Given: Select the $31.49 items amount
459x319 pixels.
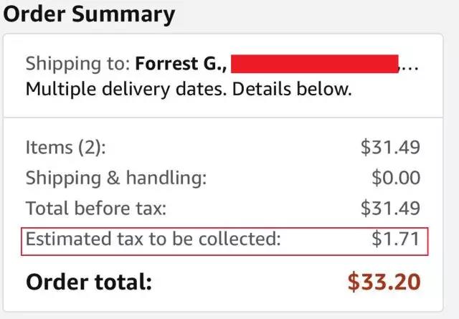Looking at the screenshot, I should pos(390,148).
